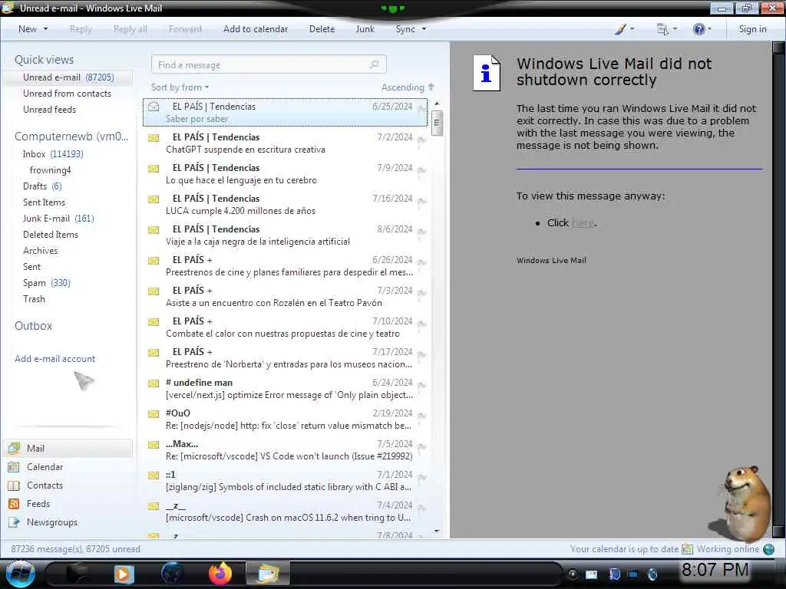This screenshot has width=786, height=589.
Task: Click the Sync toolbar button
Action: 405,29
